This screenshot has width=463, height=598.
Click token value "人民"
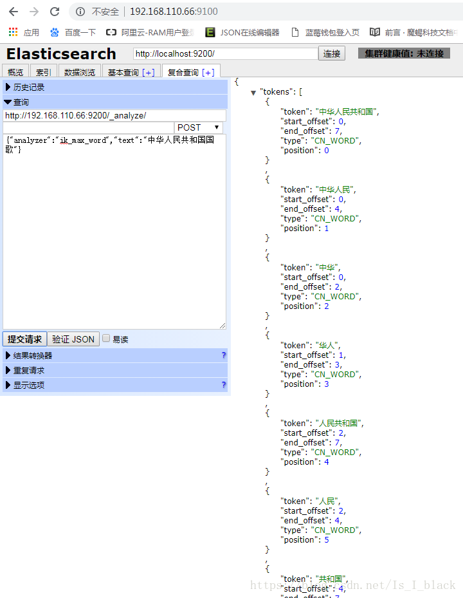click(x=327, y=501)
